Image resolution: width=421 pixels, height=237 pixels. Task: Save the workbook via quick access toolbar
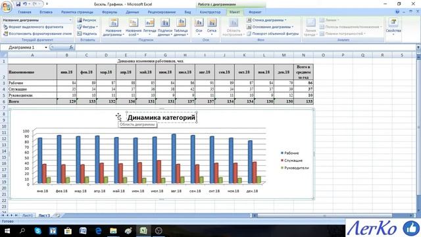18,4
